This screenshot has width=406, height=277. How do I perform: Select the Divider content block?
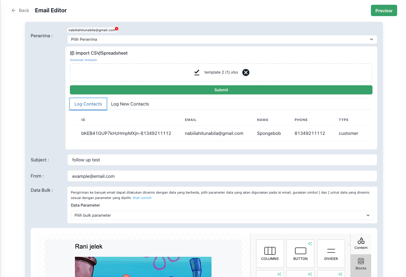(331, 253)
